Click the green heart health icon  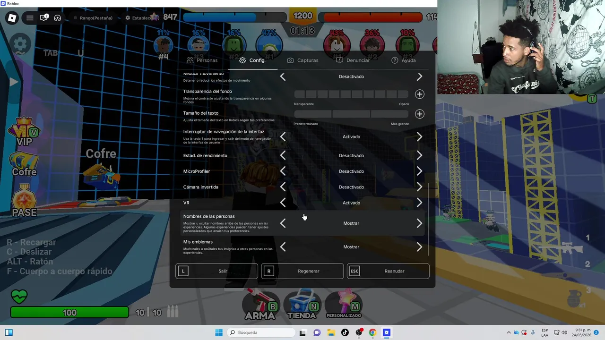[x=19, y=297]
